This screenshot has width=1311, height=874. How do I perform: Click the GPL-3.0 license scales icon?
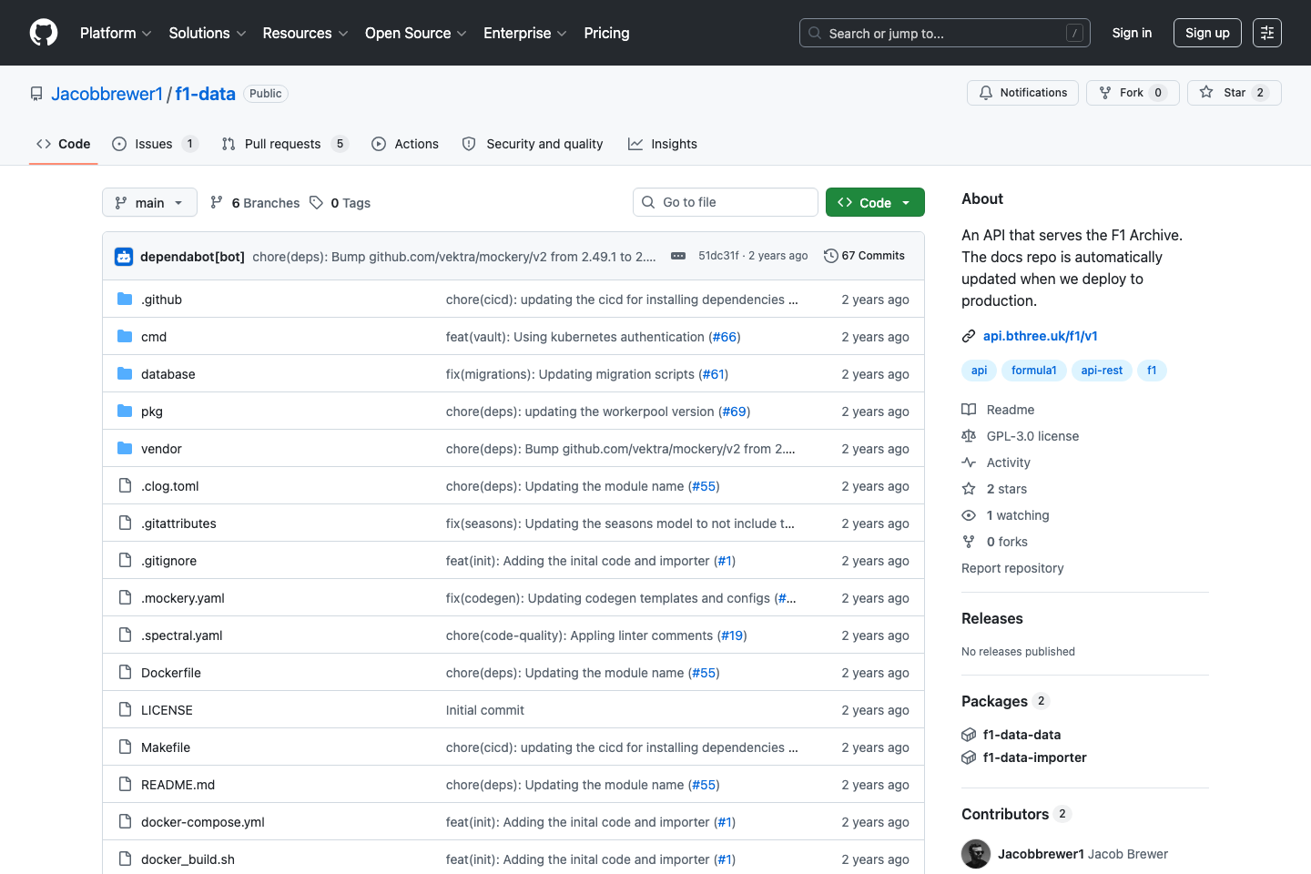pos(968,435)
